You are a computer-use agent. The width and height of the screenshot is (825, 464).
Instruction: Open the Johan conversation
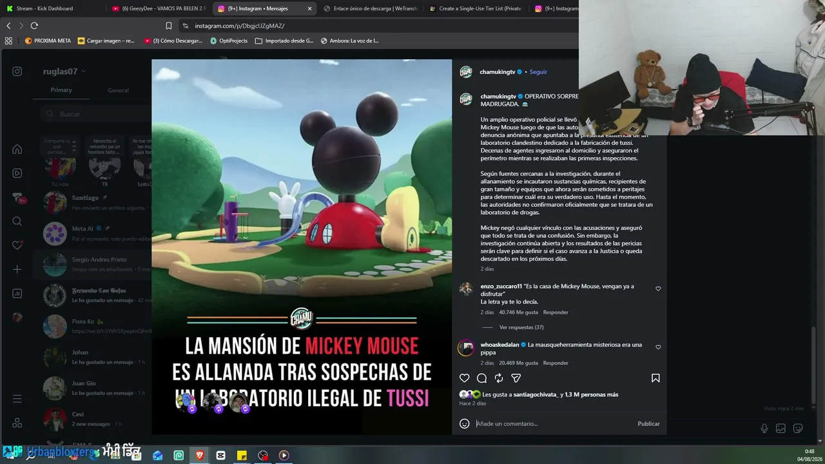point(93,357)
